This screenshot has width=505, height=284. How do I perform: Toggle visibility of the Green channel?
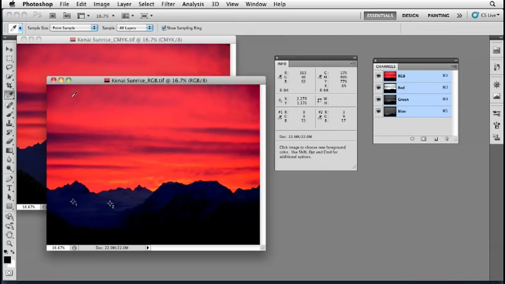click(379, 99)
